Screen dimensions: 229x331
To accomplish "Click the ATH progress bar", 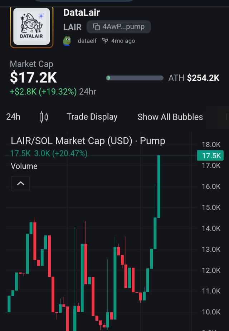I will tap(135, 78).
